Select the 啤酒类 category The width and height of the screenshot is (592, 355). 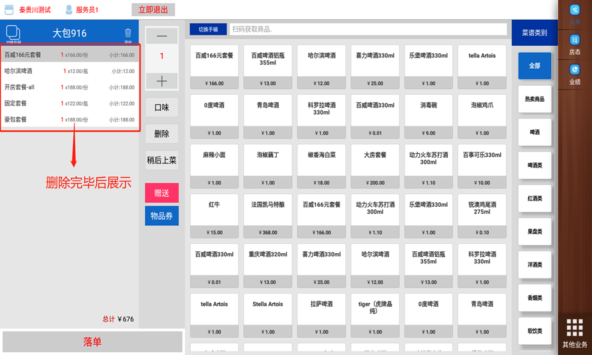click(535, 165)
